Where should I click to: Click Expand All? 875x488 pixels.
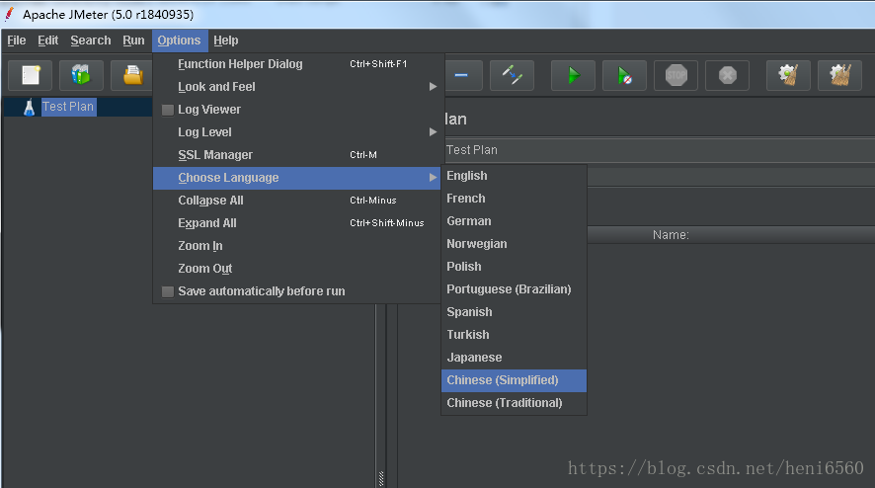[297, 223]
